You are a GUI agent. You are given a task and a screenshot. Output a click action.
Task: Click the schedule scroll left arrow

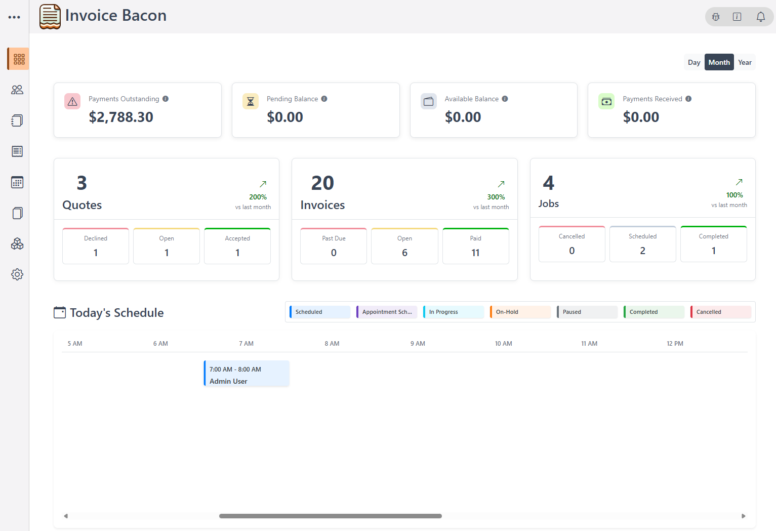click(66, 516)
